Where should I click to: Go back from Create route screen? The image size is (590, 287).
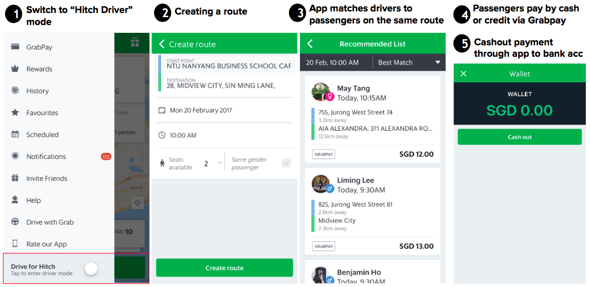(x=161, y=44)
